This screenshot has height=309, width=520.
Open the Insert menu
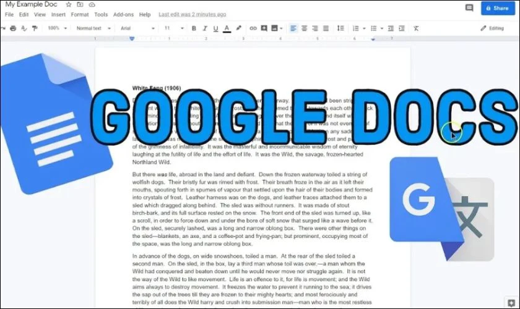58,15
